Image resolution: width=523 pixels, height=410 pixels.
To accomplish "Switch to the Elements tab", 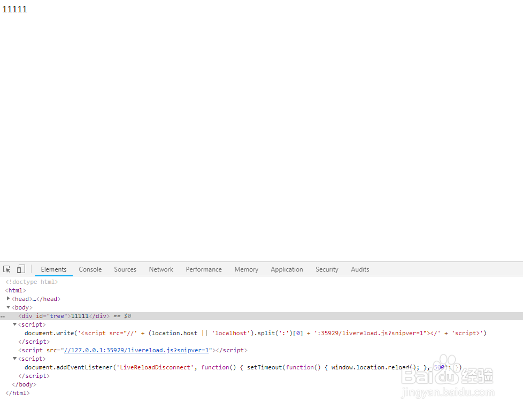I will (x=53, y=269).
